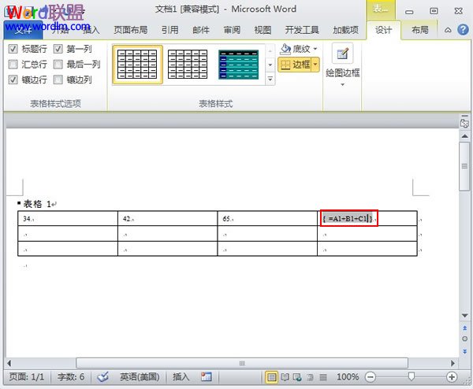Click the macro recording icon in status bar
The height and width of the screenshot is (389, 473).
coord(207,376)
